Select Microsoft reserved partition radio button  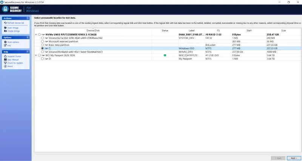click(x=42, y=41)
